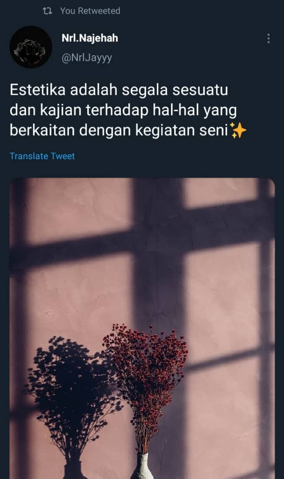This screenshot has width=284, height=479.
Task: Click the word berkaitan in tweet
Action: pyautogui.click(x=43, y=130)
